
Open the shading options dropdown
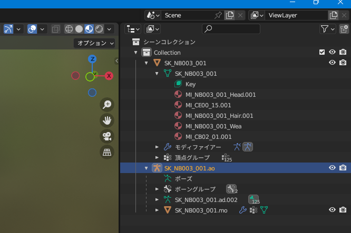click(109, 29)
